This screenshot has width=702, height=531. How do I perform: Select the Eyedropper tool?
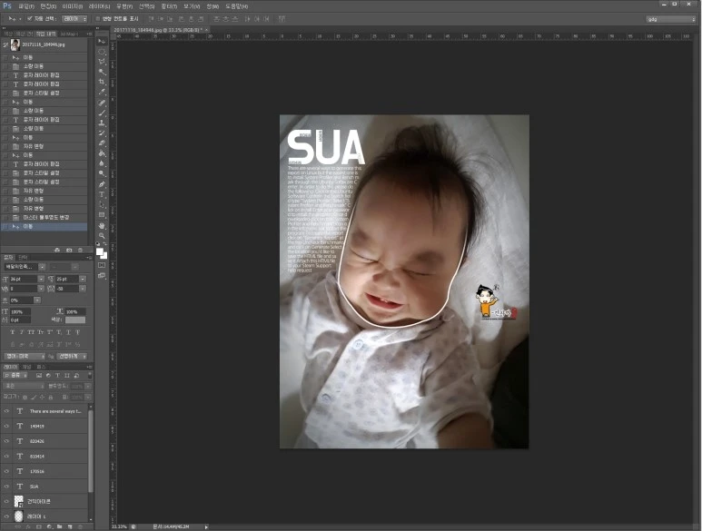pos(102,93)
